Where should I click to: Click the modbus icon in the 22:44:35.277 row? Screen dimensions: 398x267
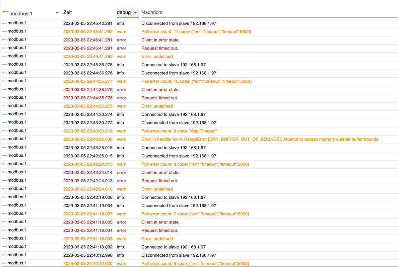(5, 81)
